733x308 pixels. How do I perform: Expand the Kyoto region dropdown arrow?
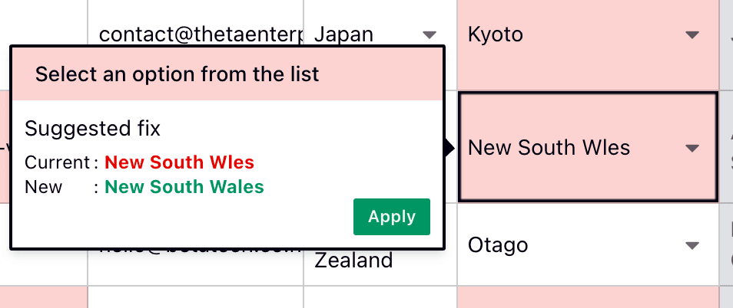(692, 34)
